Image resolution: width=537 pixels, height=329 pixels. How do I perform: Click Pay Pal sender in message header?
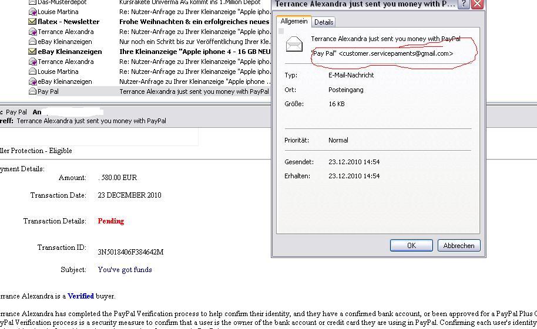tap(16, 112)
